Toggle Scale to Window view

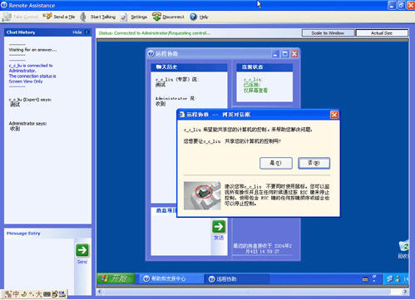point(328,33)
